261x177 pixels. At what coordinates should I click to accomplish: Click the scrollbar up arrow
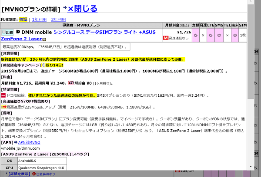point(251,2)
